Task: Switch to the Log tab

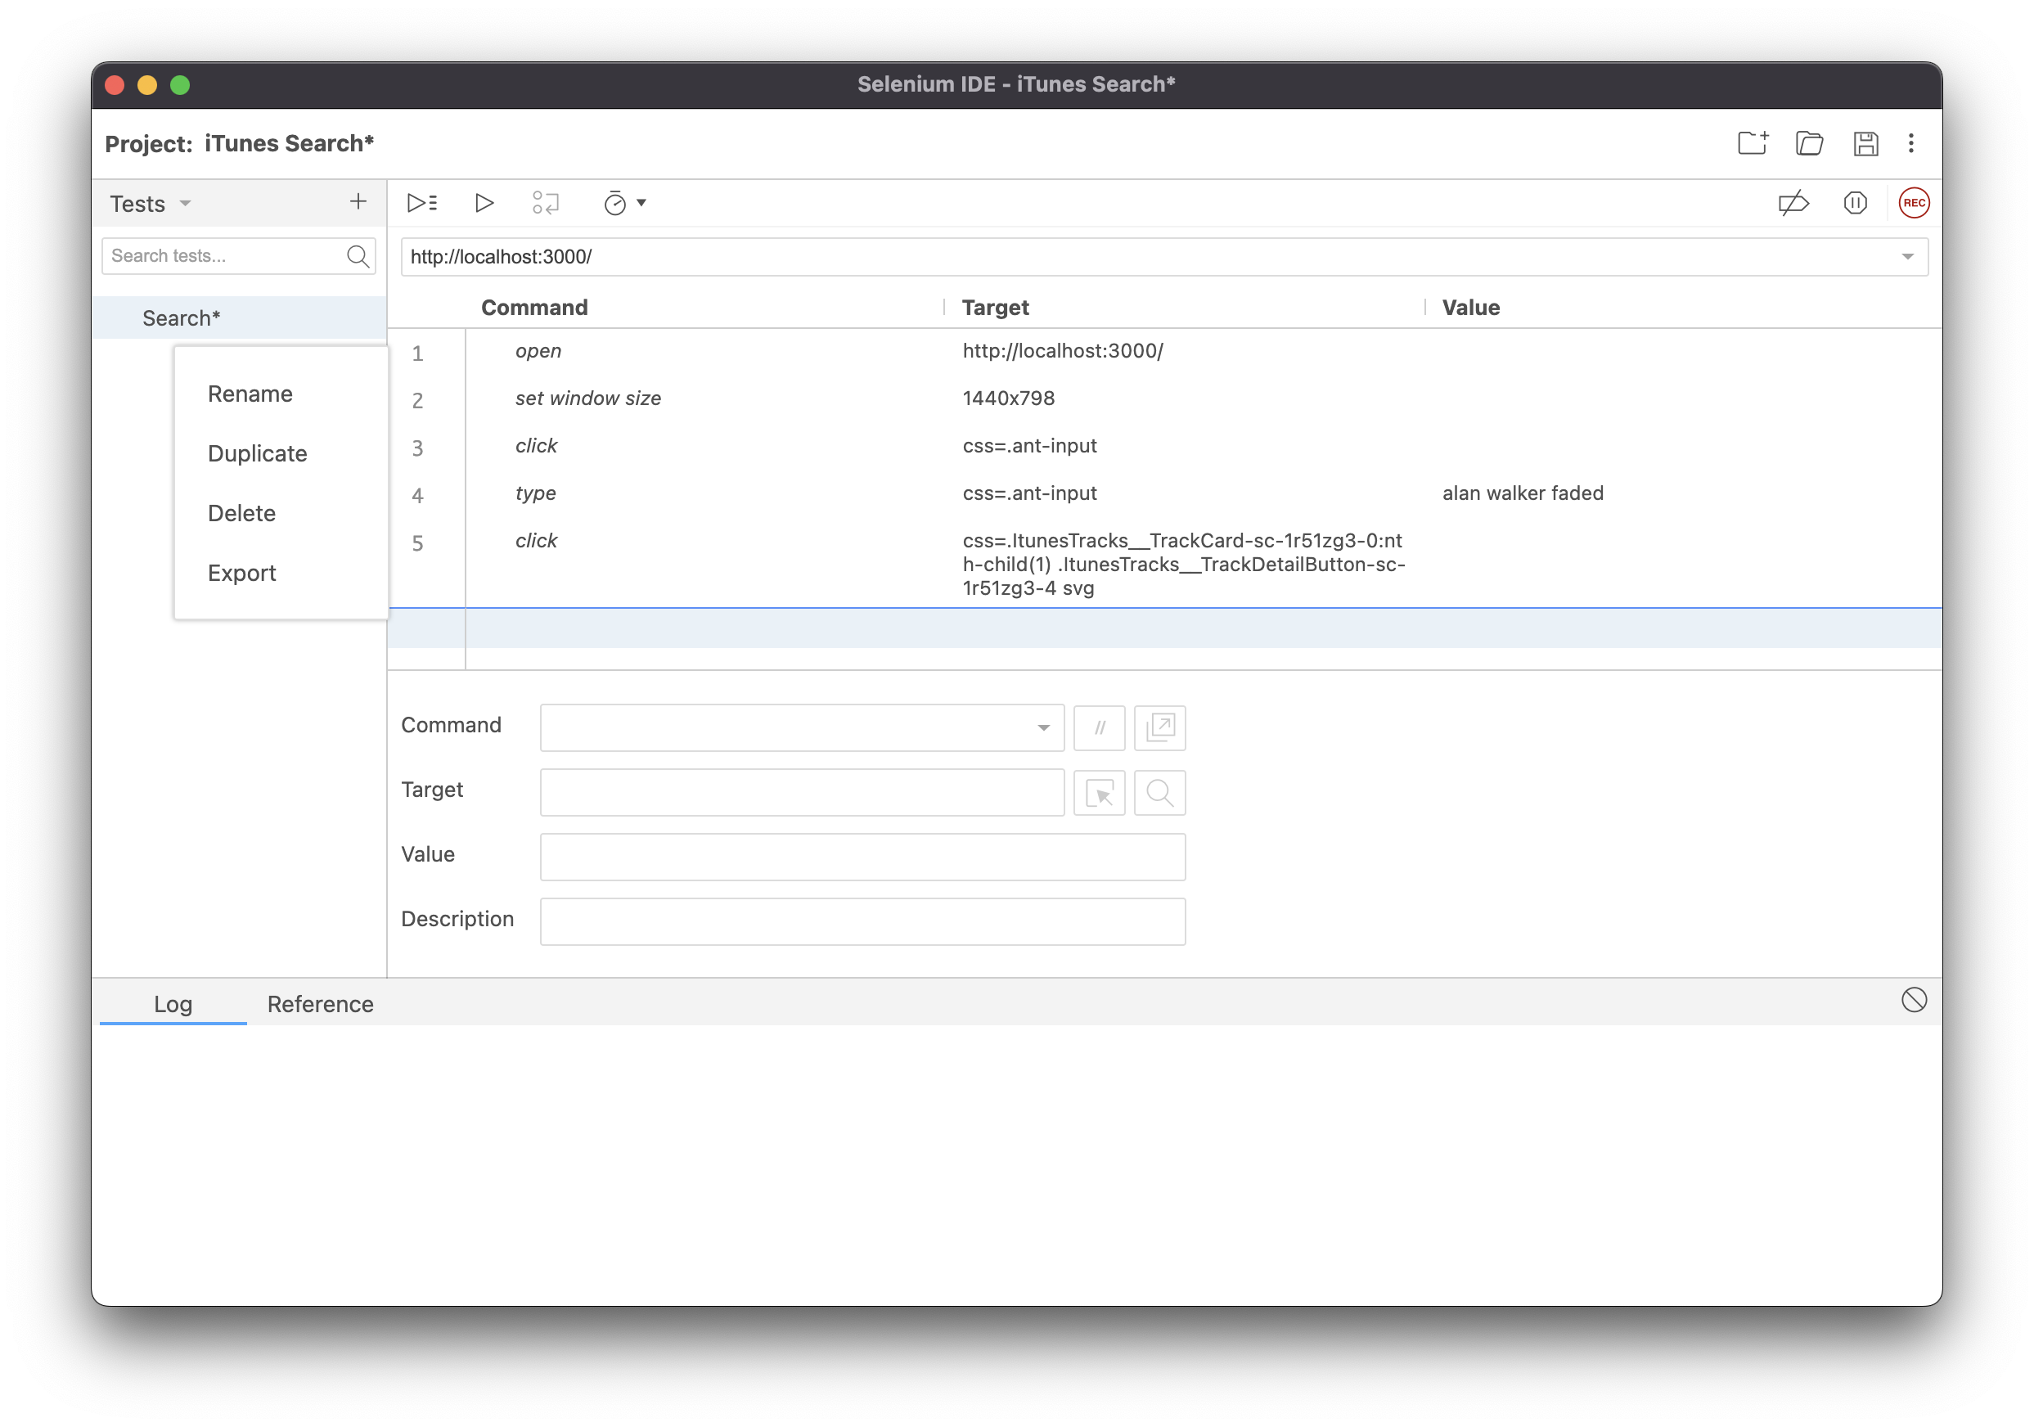Action: pyautogui.click(x=173, y=1004)
